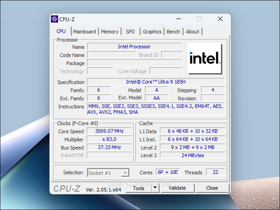Select the SPD tab
Image resolution: width=280 pixels, height=210 pixels.
coord(130,32)
